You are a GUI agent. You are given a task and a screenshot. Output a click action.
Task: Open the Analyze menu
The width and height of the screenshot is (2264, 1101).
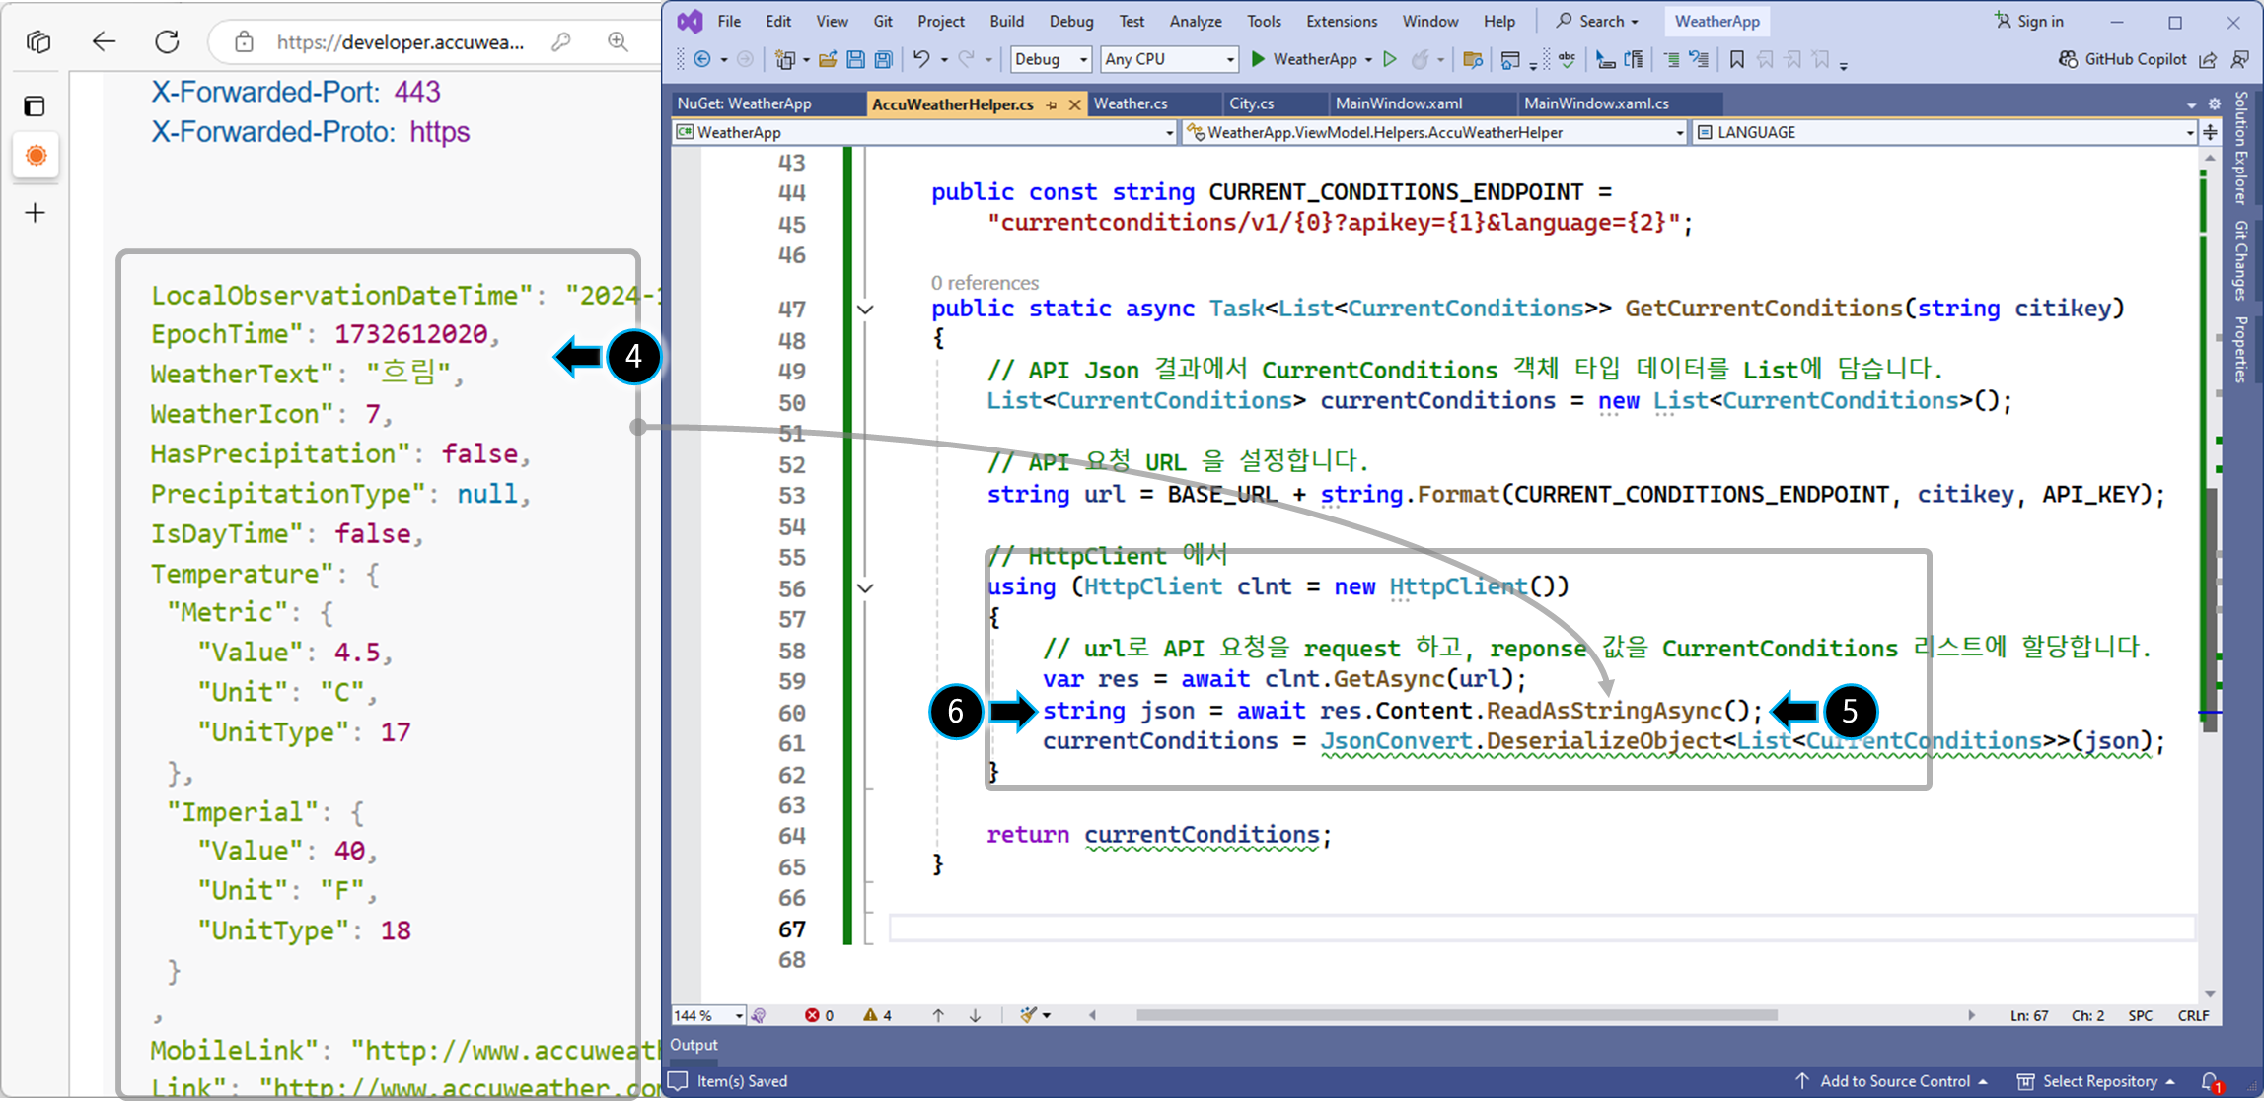(1195, 21)
